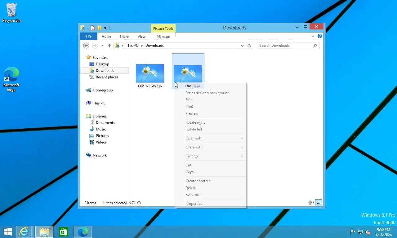Go up one level with Up arrow
Viewport: 397px width, 238px height.
point(109,46)
